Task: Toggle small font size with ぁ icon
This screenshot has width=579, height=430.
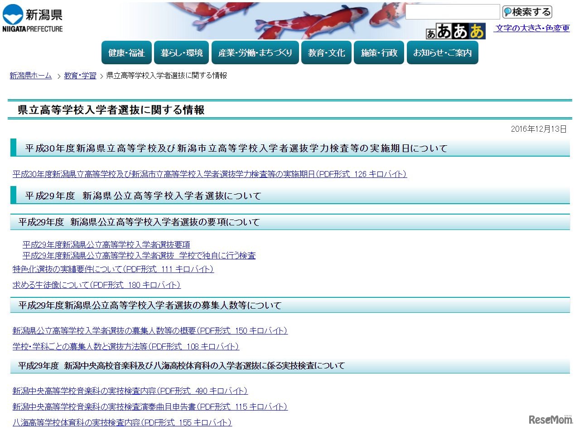Action: [431, 34]
